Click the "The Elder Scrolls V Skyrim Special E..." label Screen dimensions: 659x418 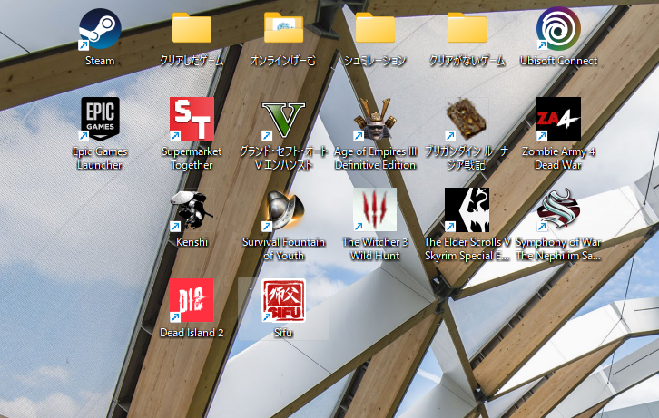tap(467, 248)
